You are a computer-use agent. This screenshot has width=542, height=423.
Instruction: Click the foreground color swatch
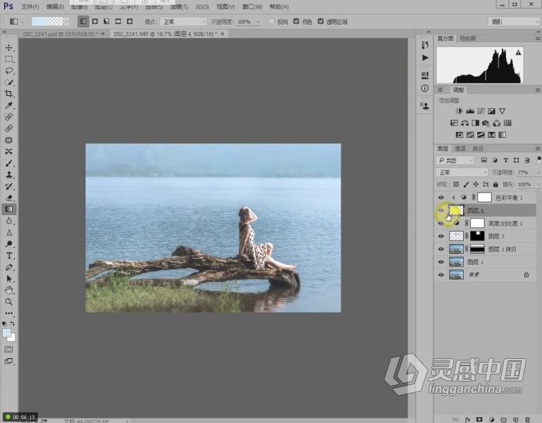(7, 333)
